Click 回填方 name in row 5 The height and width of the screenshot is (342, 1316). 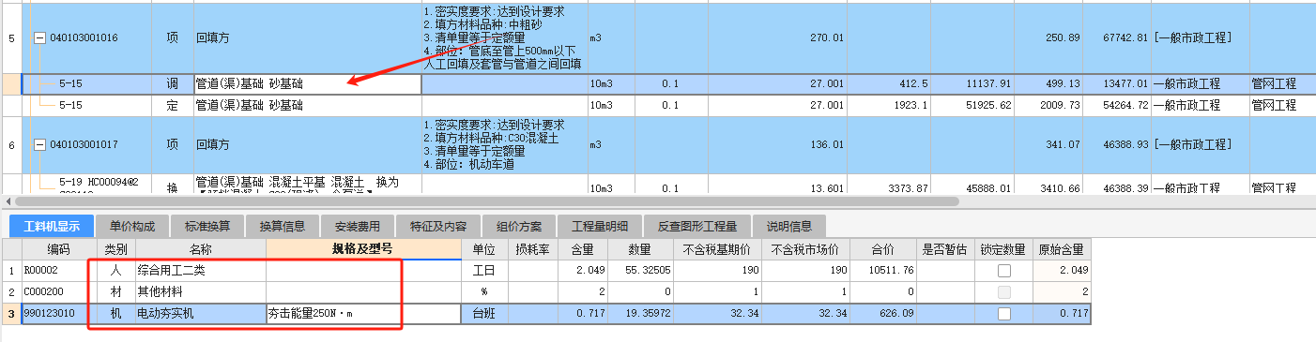click(x=307, y=38)
